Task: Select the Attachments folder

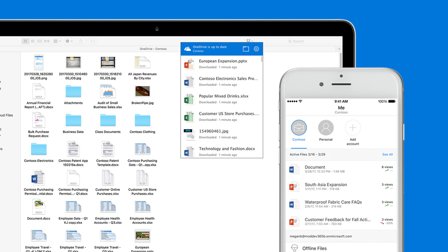Action: (x=73, y=95)
